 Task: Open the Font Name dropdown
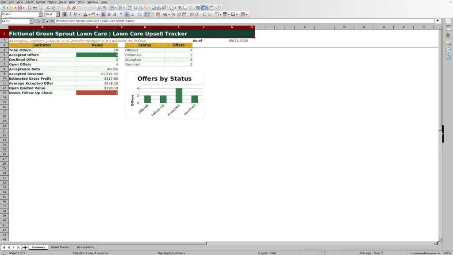[40, 14]
